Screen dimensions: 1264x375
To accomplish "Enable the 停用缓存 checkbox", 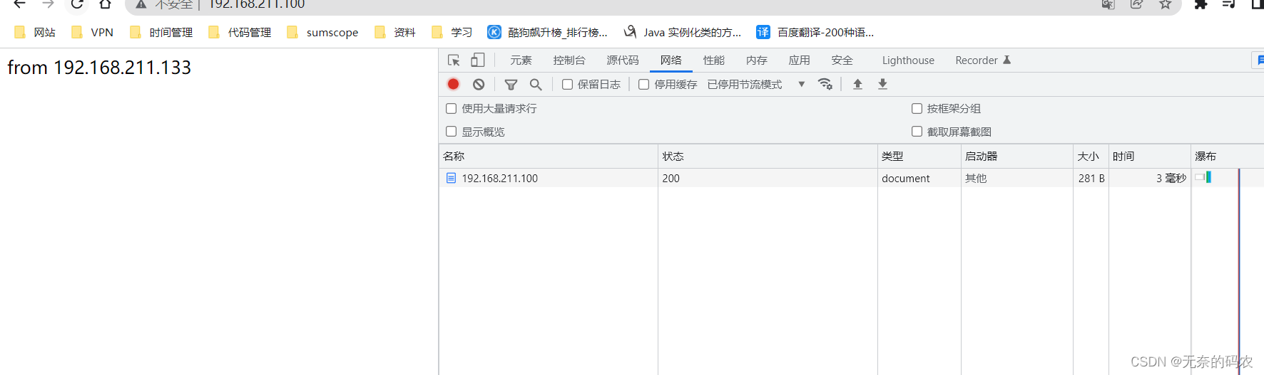I will point(643,84).
